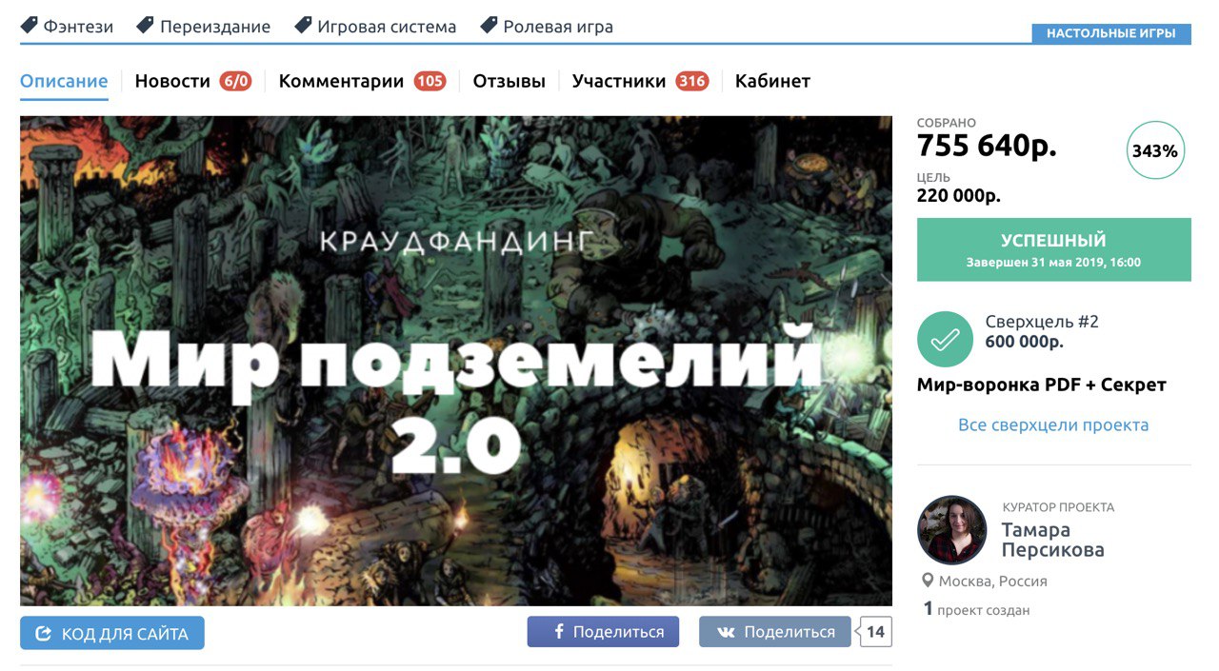
Task: Click the Мир подземелий 2.0 banner image
Action: [x=456, y=361]
